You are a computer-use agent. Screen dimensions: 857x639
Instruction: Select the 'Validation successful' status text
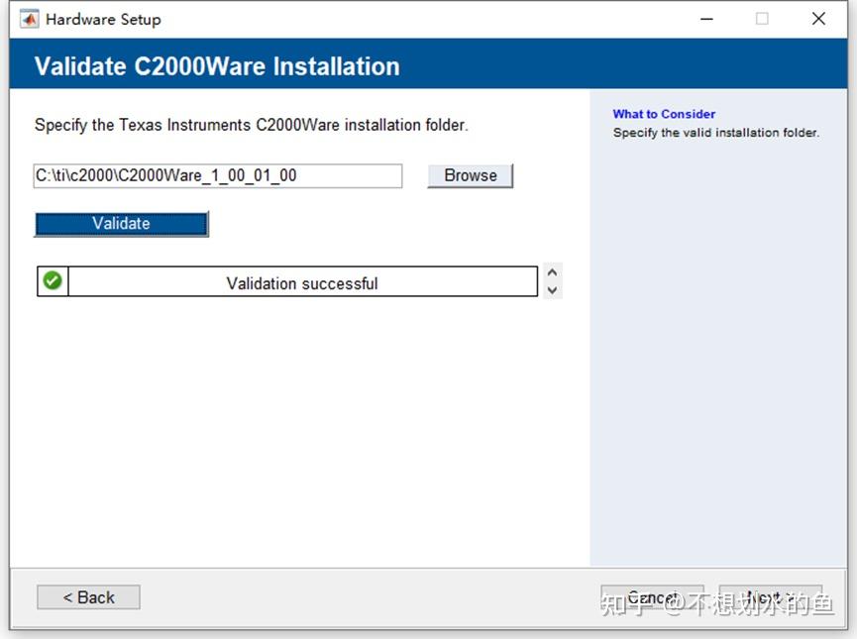302,283
